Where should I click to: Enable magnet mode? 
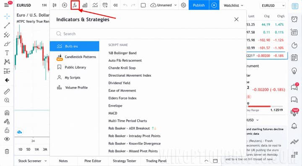coord(7,113)
